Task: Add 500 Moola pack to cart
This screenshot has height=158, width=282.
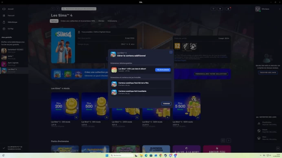Action: 106,117
